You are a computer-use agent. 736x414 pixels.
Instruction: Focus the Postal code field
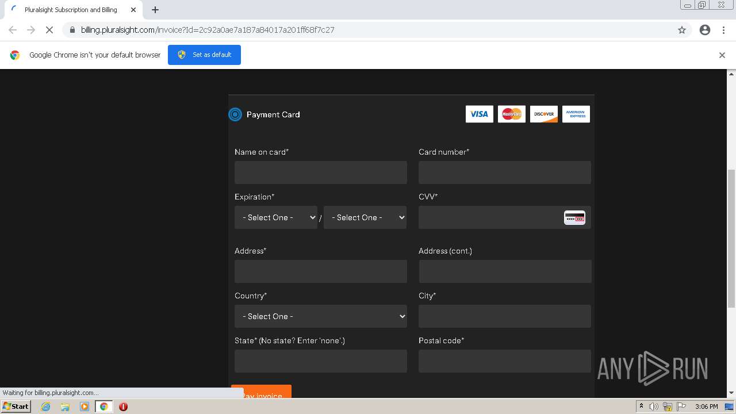pyautogui.click(x=505, y=361)
